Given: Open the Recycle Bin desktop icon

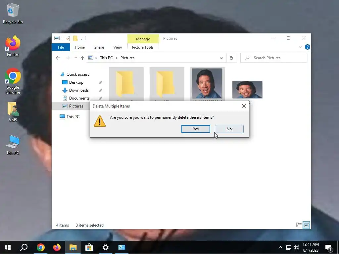Looking at the screenshot, I should (x=13, y=14).
